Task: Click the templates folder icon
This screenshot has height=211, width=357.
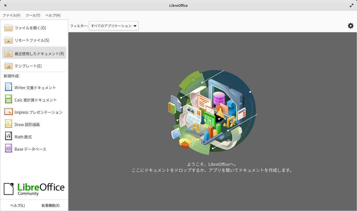Action: 9,66
